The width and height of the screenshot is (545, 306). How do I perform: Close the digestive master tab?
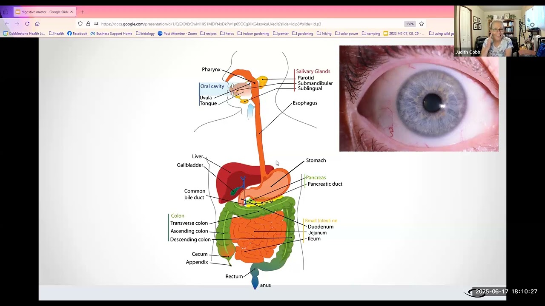(72, 12)
